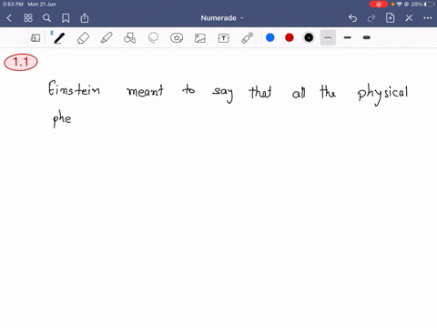Screen dimensions: 437x328
Task: Activate the laser pointer tool
Action: (x=248, y=38)
